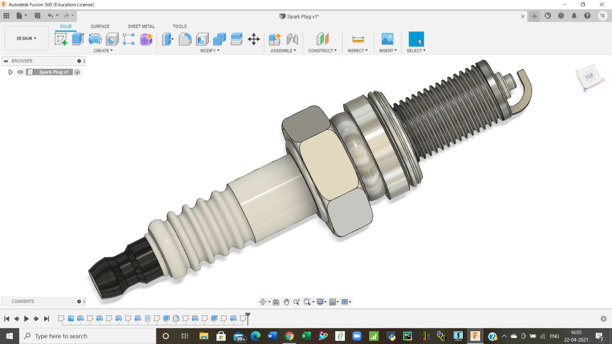612x344 pixels.
Task: Click the Look At icon
Action: (276, 302)
